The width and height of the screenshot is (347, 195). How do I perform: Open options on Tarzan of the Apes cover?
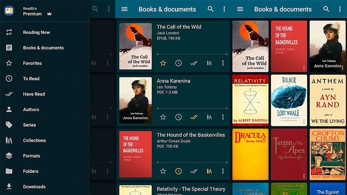[304, 176]
